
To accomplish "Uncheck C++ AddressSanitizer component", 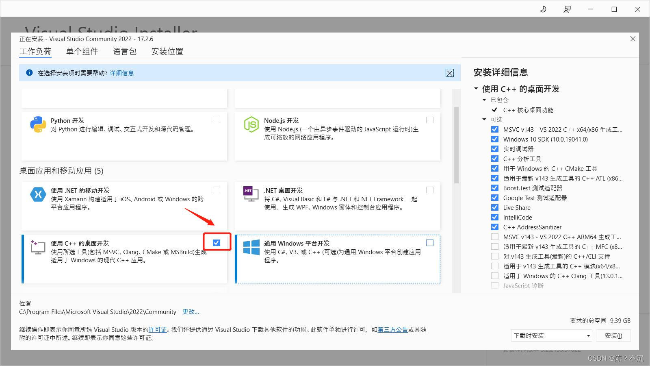I will coord(494,227).
